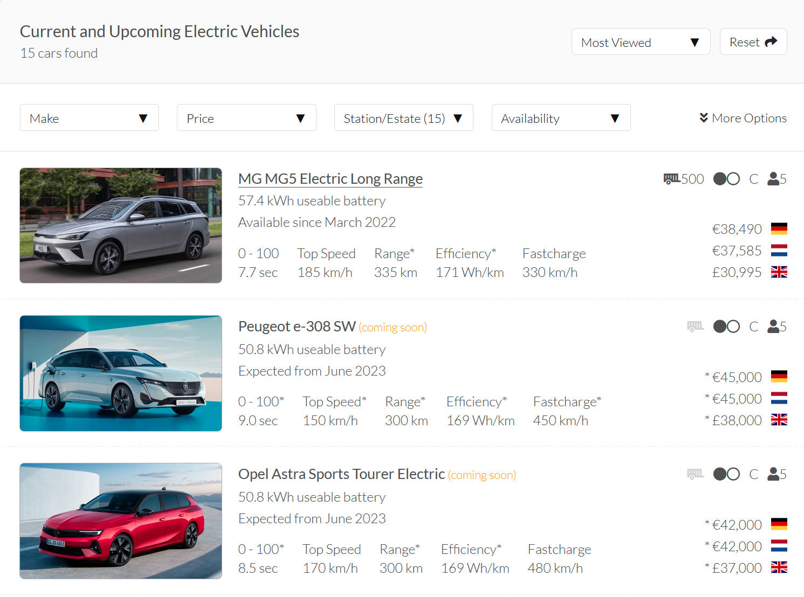Screen dimensions: 804x597
Task: Open the Station/Estate (15) body type dropdown
Action: (403, 118)
